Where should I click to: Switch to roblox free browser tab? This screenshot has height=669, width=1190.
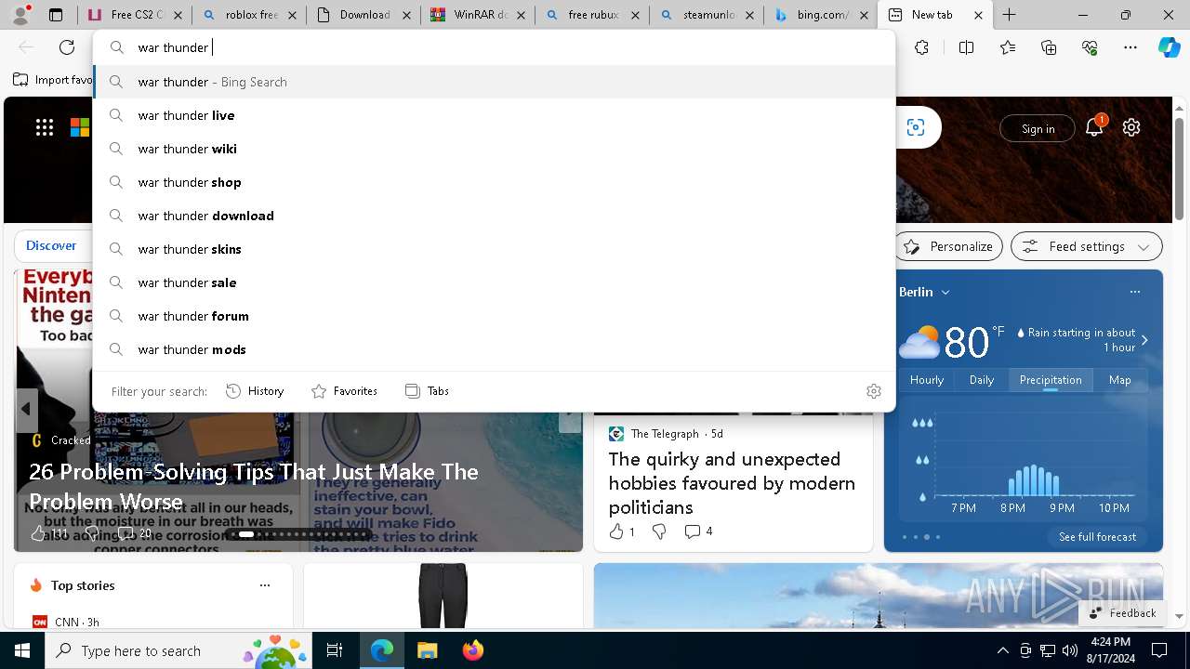click(250, 15)
